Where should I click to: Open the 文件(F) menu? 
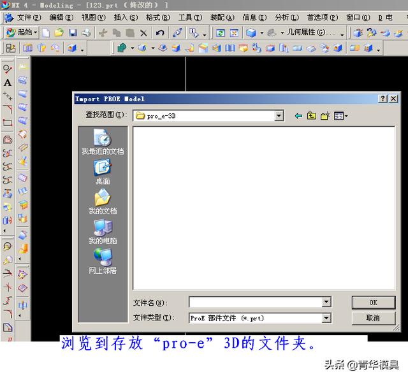(x=29, y=17)
